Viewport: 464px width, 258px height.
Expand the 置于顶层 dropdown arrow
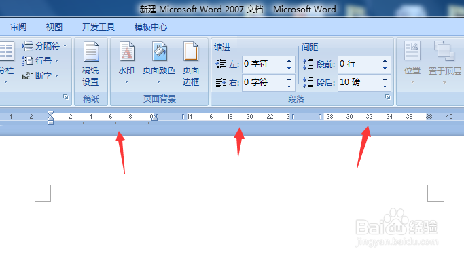tap(444, 83)
